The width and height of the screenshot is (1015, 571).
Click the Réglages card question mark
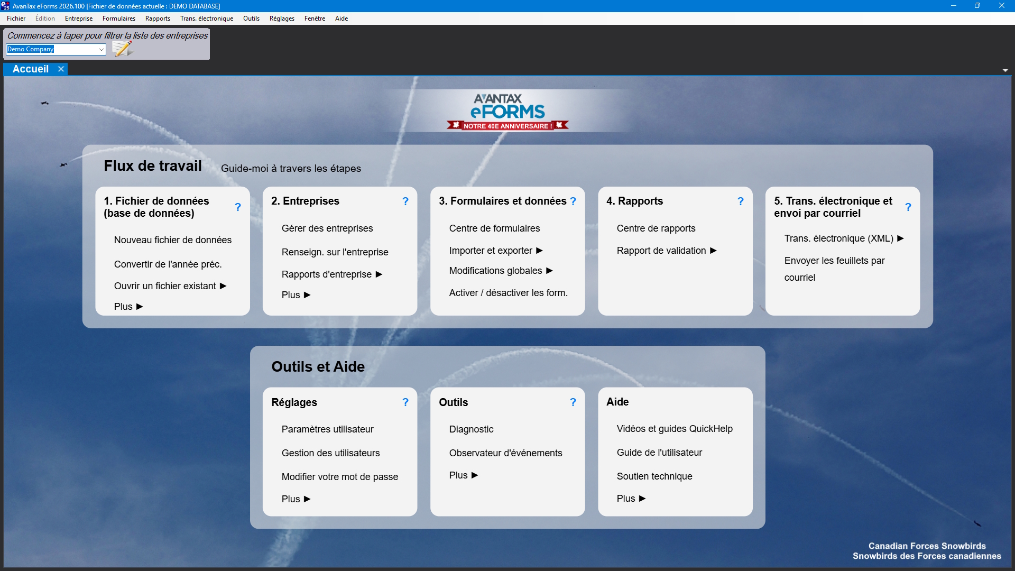(x=405, y=402)
